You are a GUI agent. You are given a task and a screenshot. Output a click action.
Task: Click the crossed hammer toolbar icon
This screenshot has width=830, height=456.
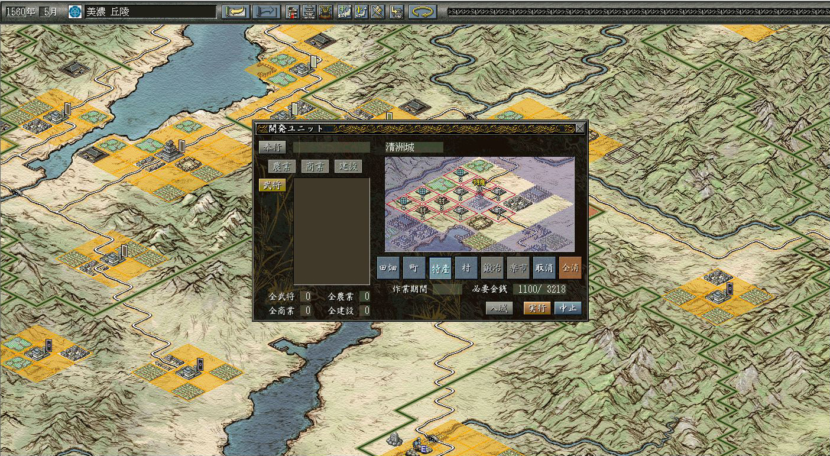(378, 12)
